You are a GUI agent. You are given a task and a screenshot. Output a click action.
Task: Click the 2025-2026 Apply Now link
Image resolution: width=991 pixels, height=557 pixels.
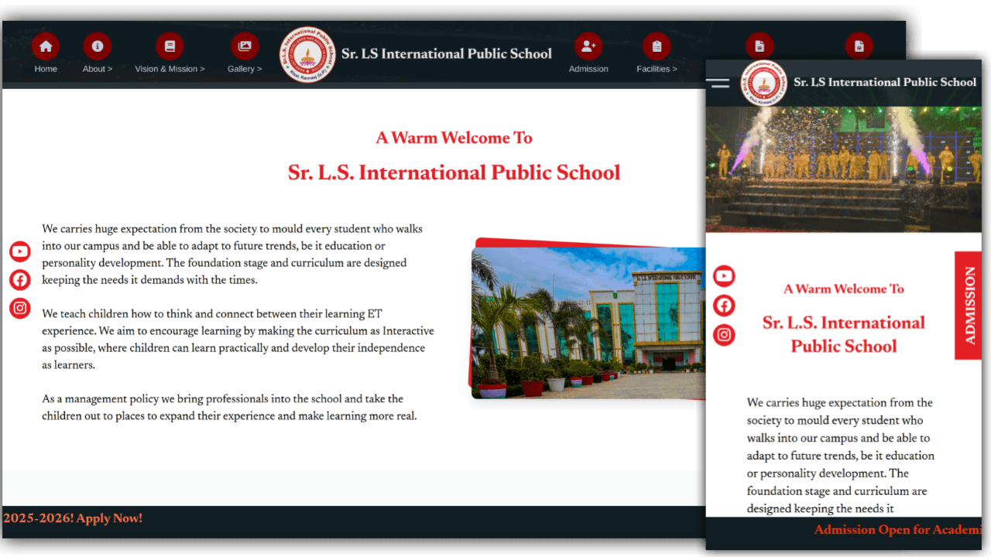pyautogui.click(x=74, y=518)
